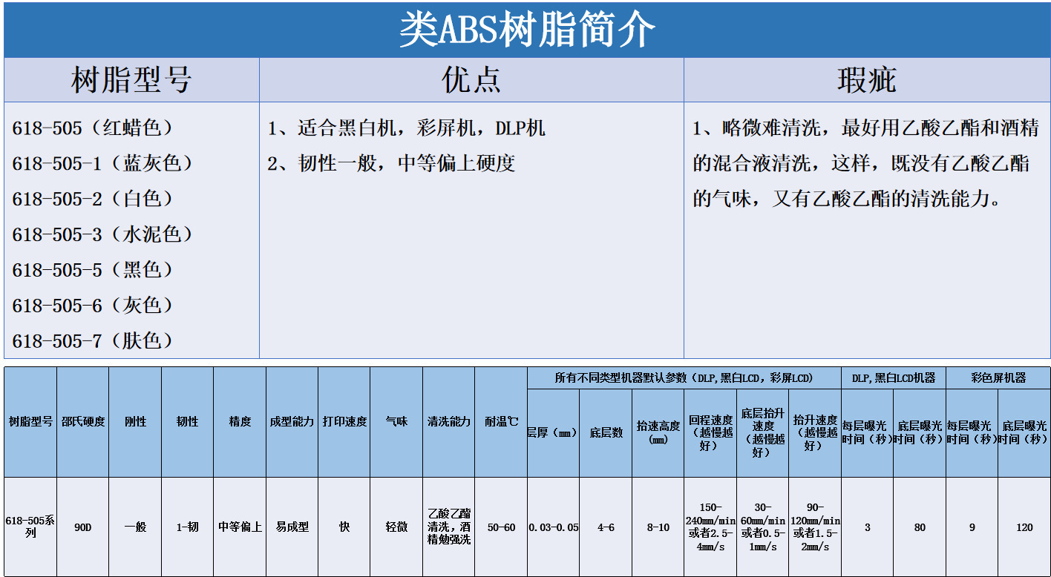The image size is (1051, 577).
Task: Click the 韧性 column header in parameter table
Action: click(187, 421)
